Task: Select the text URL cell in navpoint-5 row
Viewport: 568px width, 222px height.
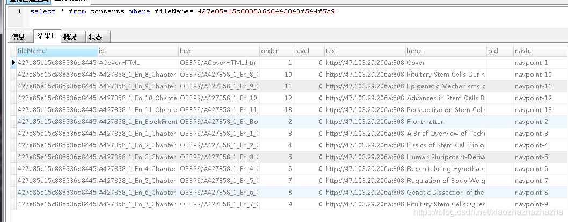Action: pos(365,157)
